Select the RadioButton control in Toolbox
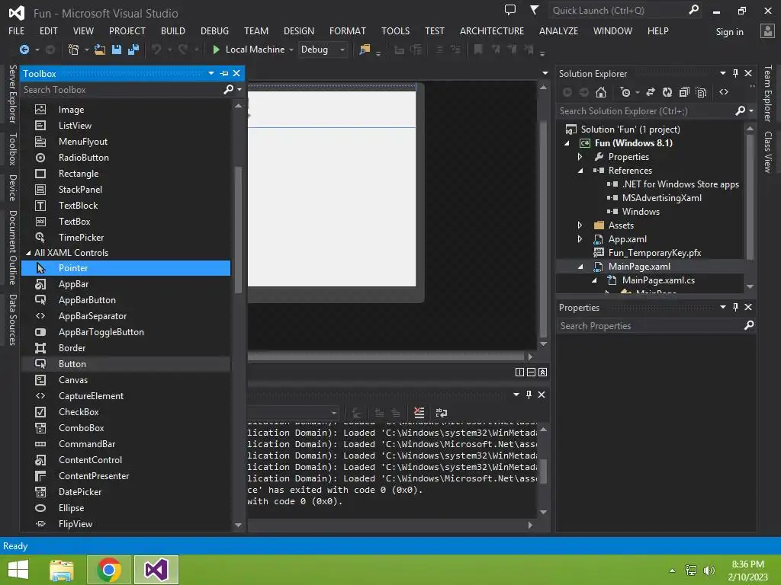 pyautogui.click(x=126, y=157)
